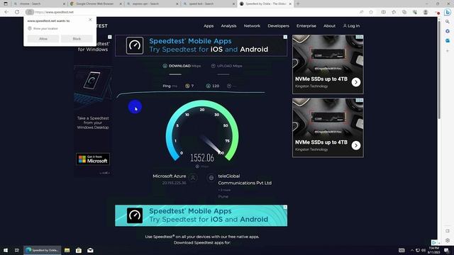The height and width of the screenshot is (255, 454).
Task: Close the Speedtest for Windows side ad
Action: point(110,37)
